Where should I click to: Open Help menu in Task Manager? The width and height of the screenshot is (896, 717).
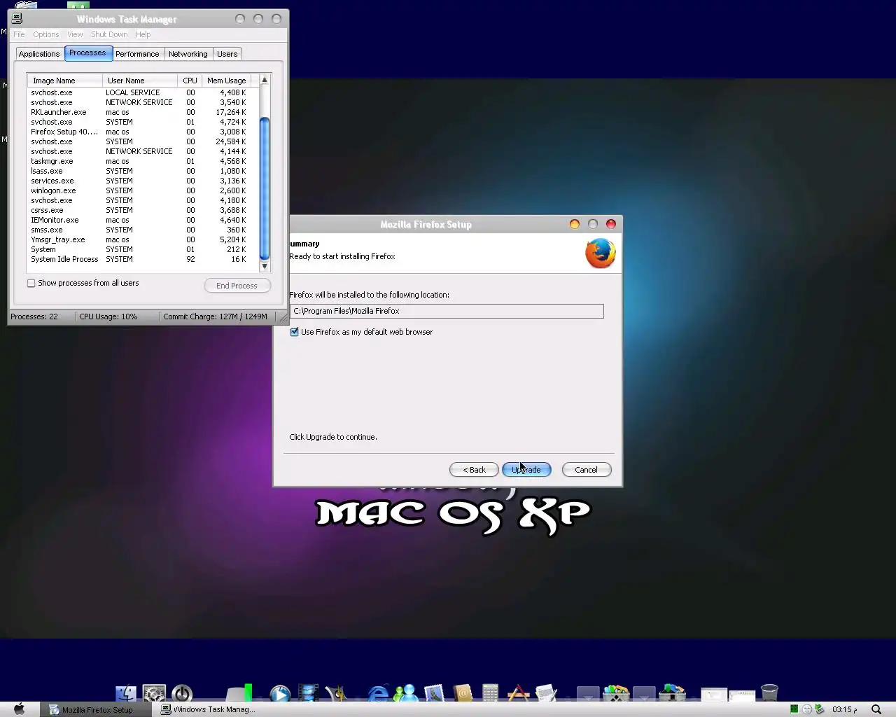143,34
